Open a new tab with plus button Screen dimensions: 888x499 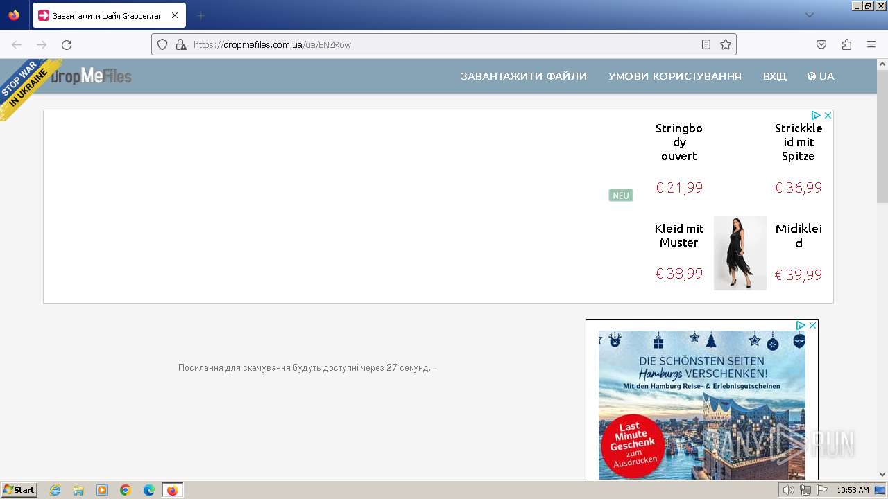[x=200, y=15]
